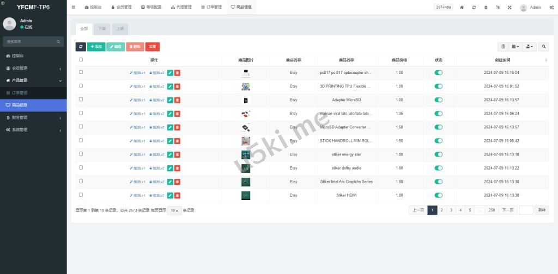Screen dimensions: 558x274
Task: Open the export dropdown in table toolbar
Action: pos(529,47)
